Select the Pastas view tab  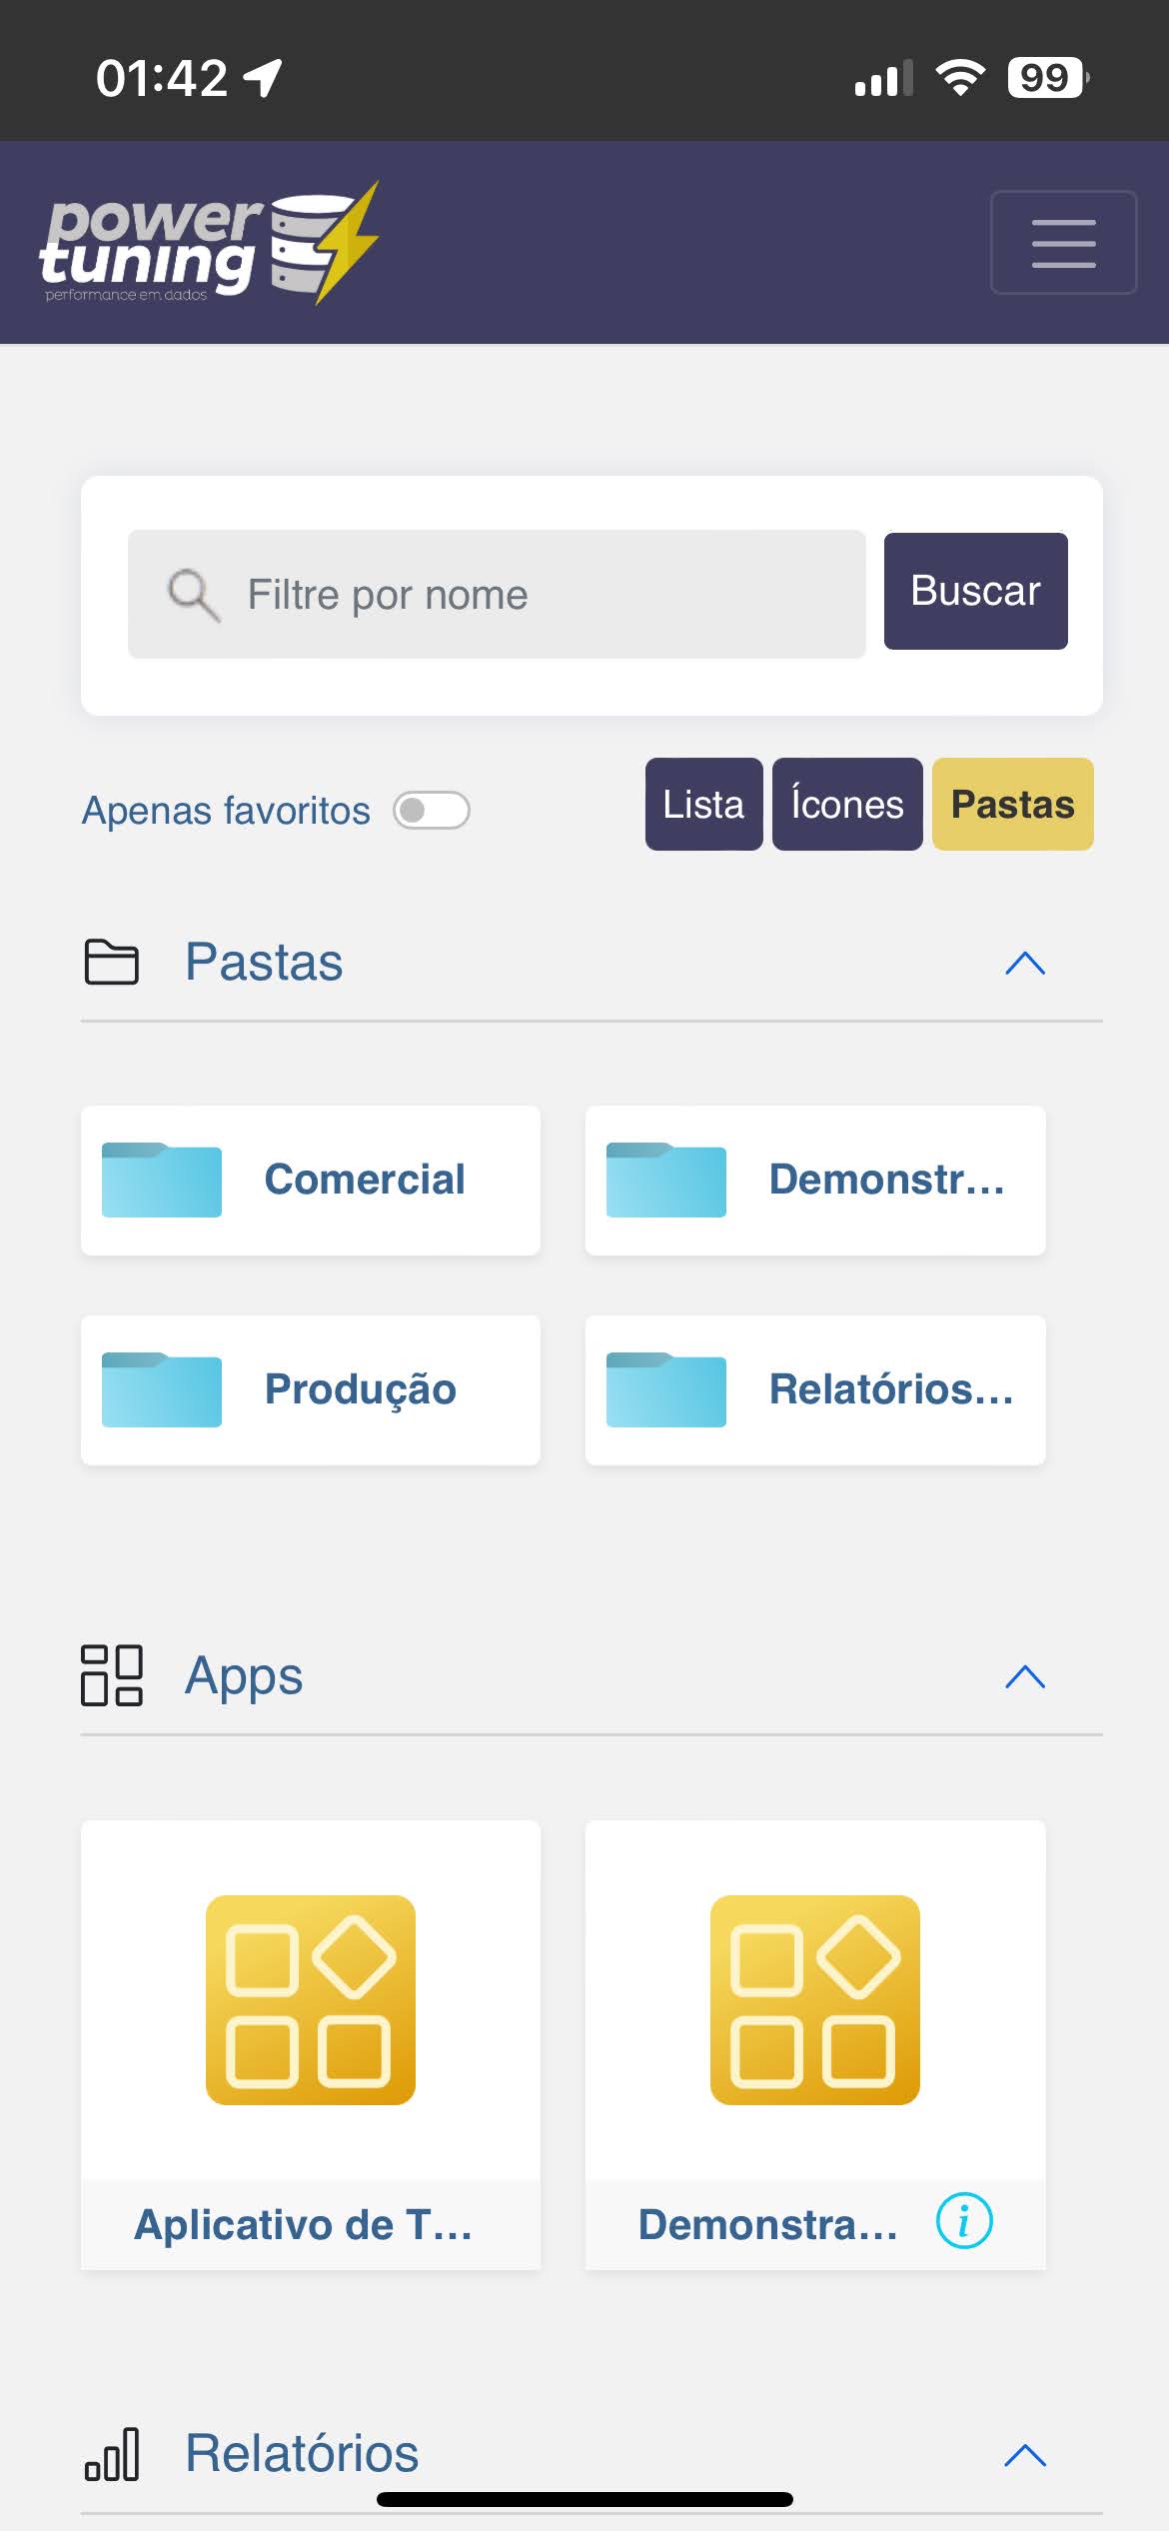[x=1012, y=805]
